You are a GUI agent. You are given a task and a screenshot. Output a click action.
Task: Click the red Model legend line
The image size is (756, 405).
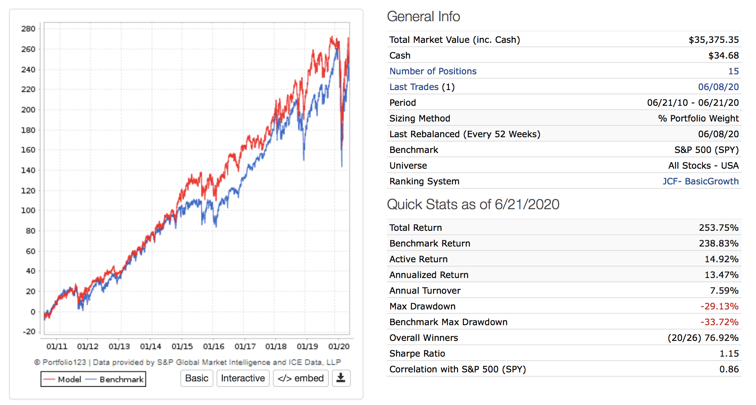click(49, 379)
